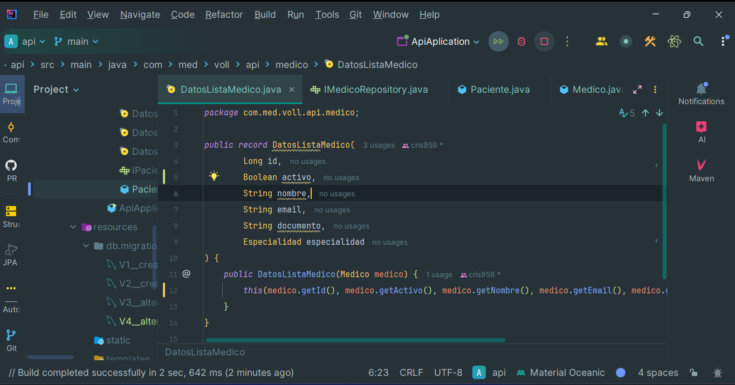Select the V1__crea migration file
This screenshot has width=735, height=385.
(x=132, y=265)
